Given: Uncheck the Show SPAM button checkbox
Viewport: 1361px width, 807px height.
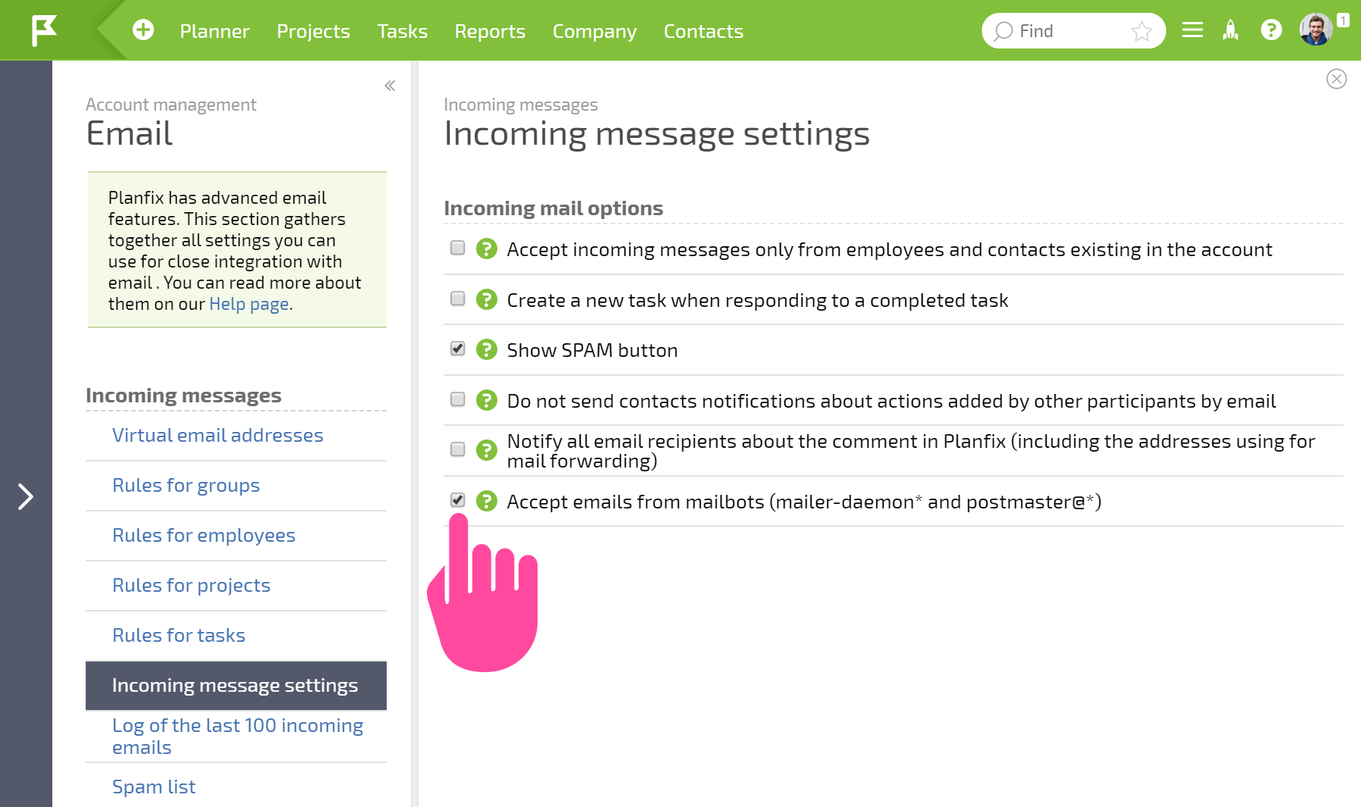Looking at the screenshot, I should tap(457, 349).
